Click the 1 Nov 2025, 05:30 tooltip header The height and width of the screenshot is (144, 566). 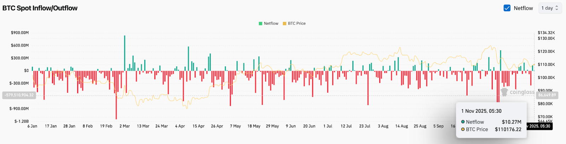coord(481,111)
